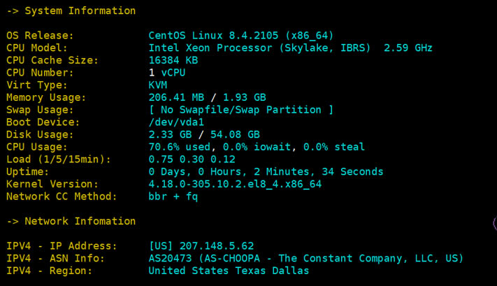Click the IP address 207.148.5.62

pyautogui.click(x=217, y=245)
